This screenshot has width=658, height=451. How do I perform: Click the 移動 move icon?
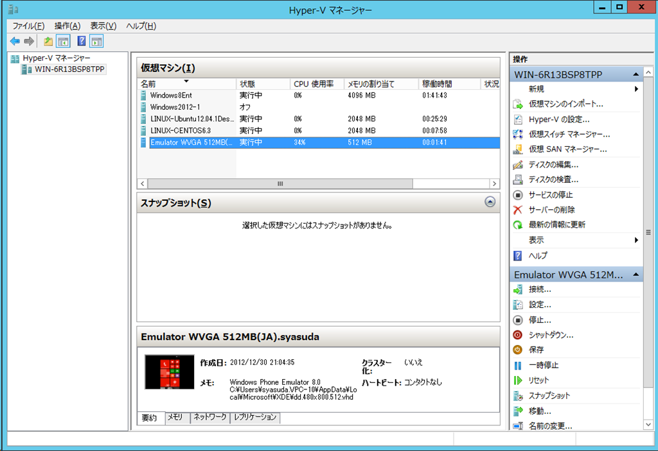tap(518, 411)
